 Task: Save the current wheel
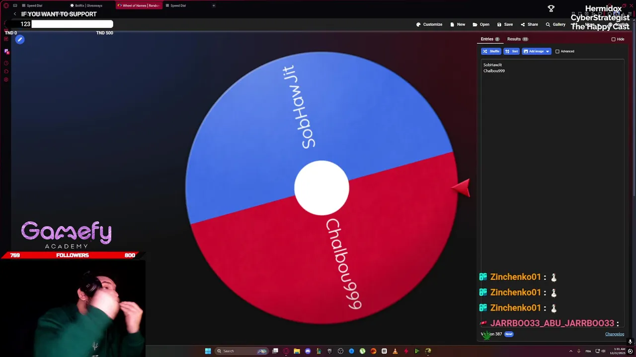[x=505, y=24]
